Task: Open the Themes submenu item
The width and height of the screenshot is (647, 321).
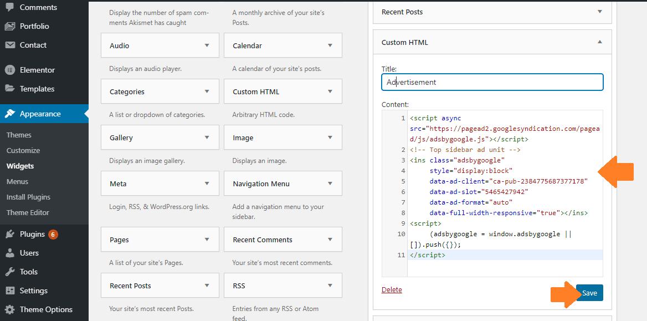Action: [x=19, y=135]
